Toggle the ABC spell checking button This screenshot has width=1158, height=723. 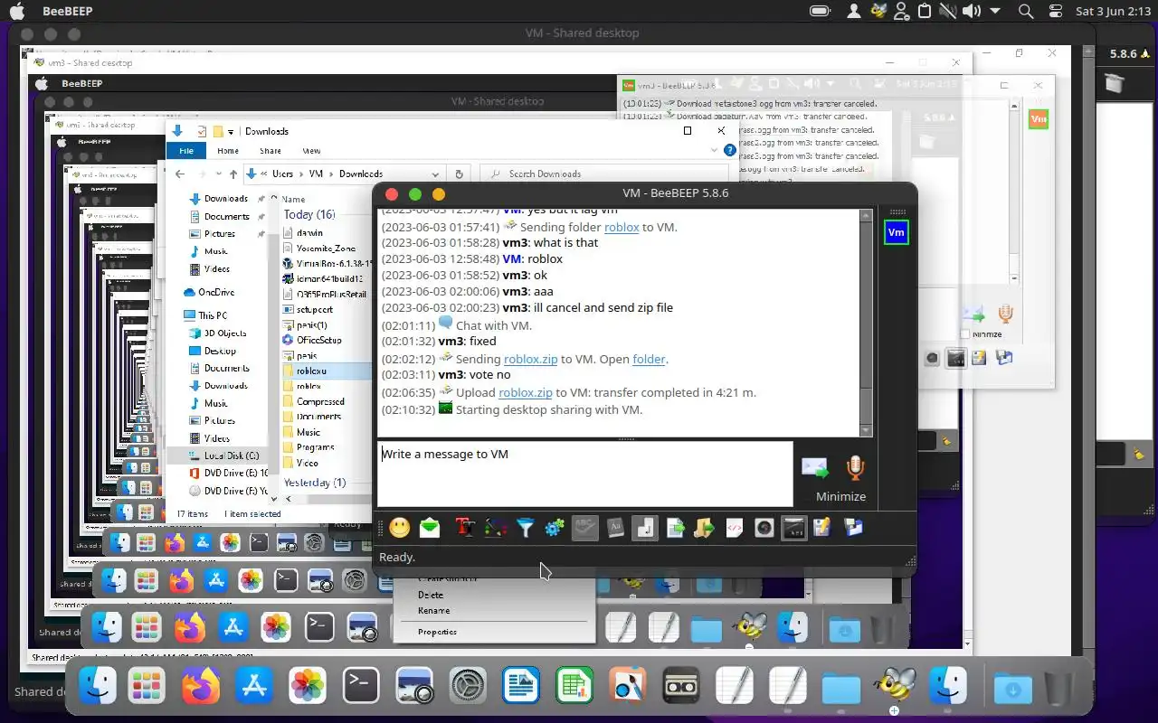(585, 528)
